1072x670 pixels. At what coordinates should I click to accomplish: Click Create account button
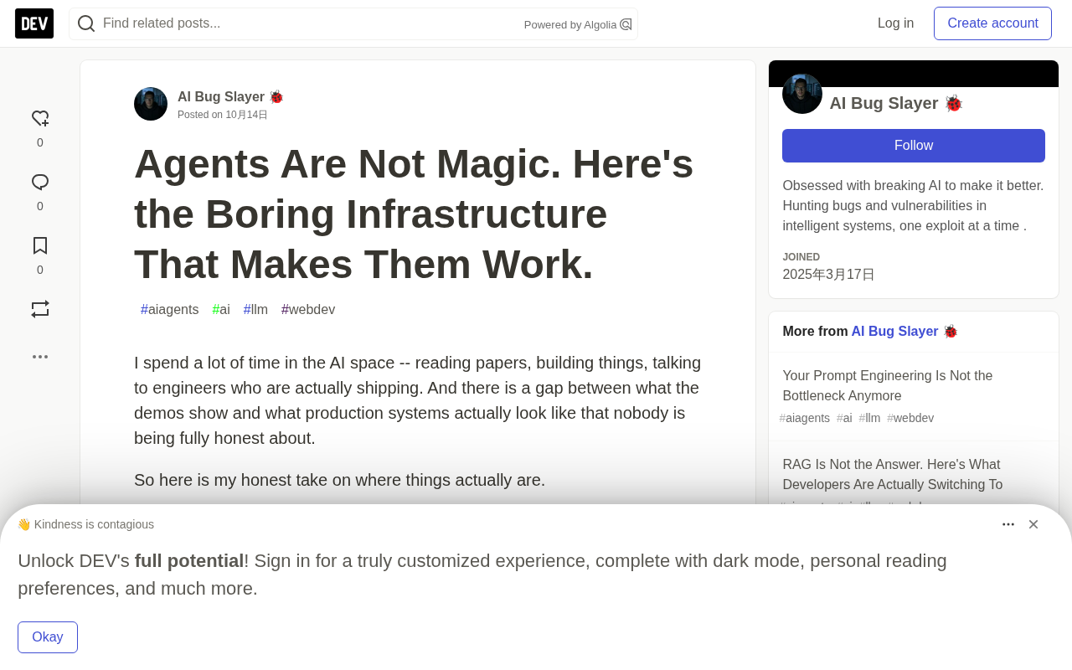pyautogui.click(x=992, y=23)
